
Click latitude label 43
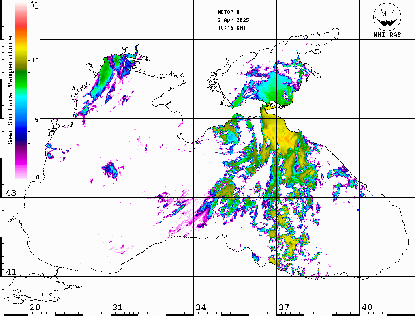(11, 193)
